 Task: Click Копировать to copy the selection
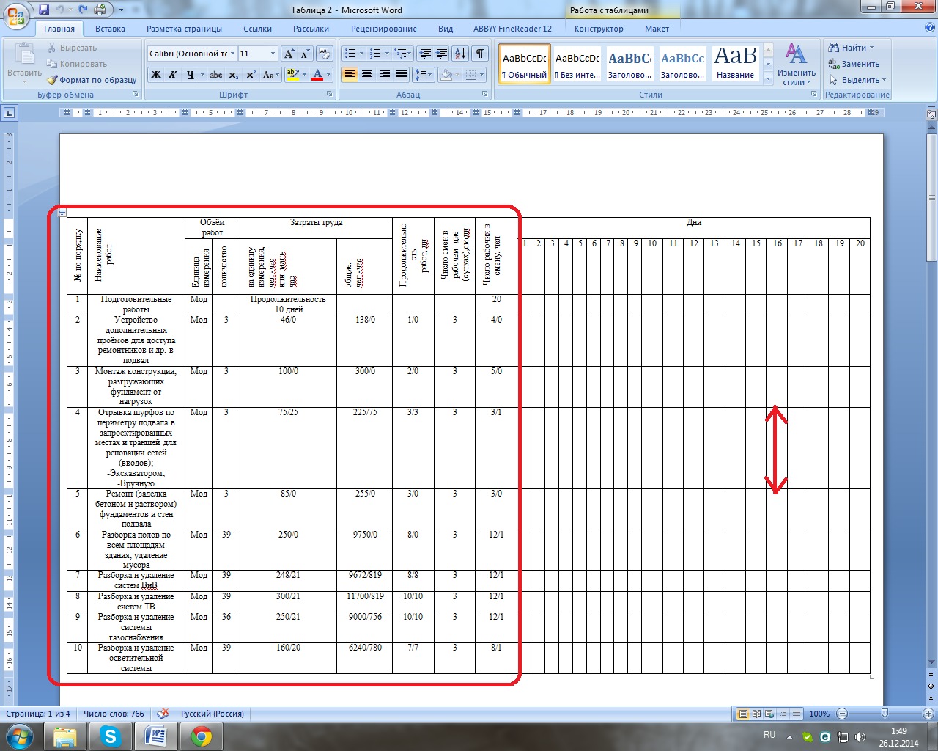[x=76, y=64]
